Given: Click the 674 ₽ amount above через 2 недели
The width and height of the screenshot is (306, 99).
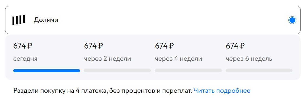Looking at the screenshot, I should [x=93, y=46].
